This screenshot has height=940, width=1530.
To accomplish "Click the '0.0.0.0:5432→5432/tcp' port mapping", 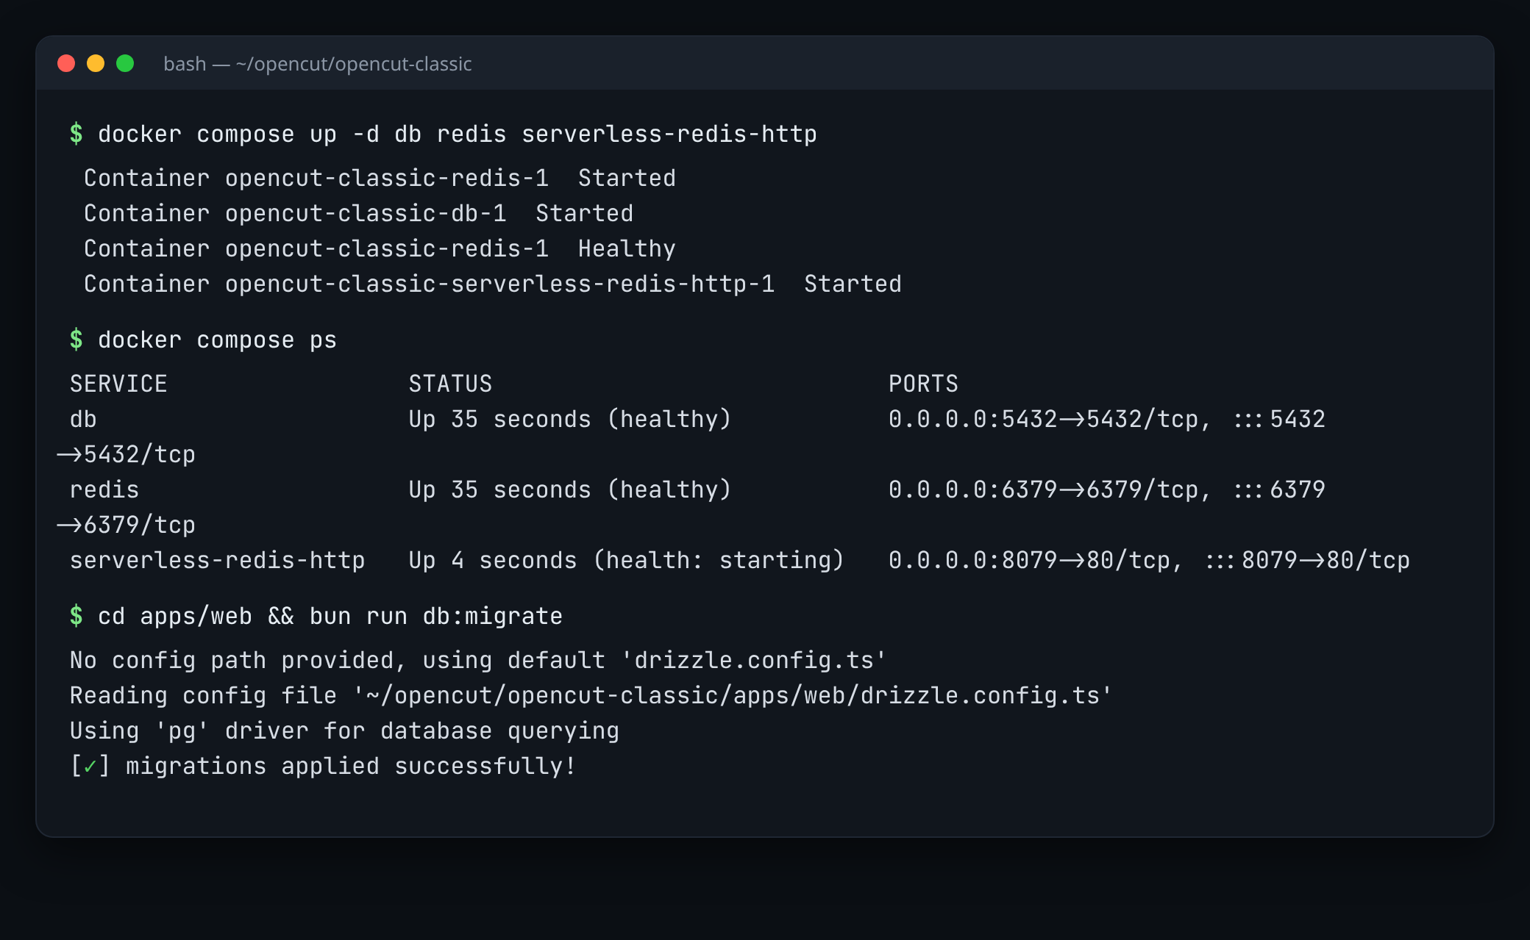I will [x=1043, y=419].
